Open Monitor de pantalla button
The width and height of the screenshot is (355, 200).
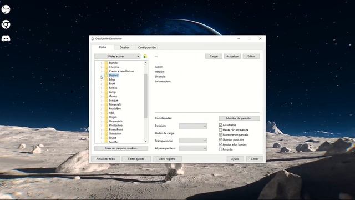pos(239,118)
